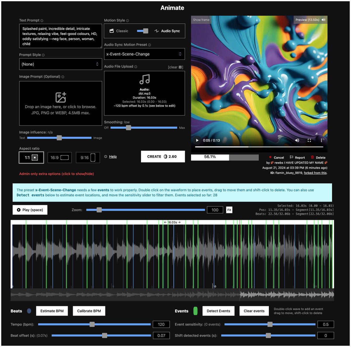Click the red Cancel icon
Viewport: 351px width, 347px height.
click(270, 157)
